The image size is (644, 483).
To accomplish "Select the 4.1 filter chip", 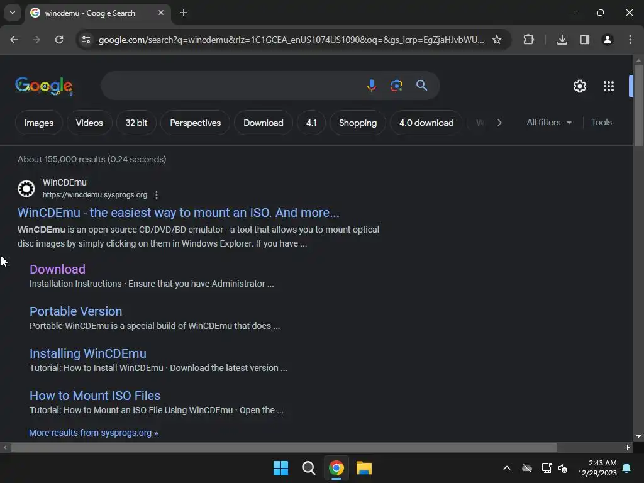I will (311, 123).
